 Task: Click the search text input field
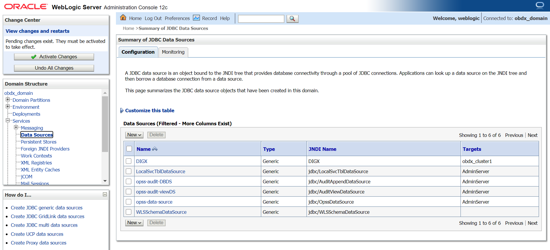pos(261,19)
